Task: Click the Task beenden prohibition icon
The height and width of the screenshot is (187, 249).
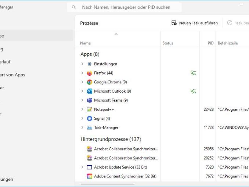Action: coord(230,23)
